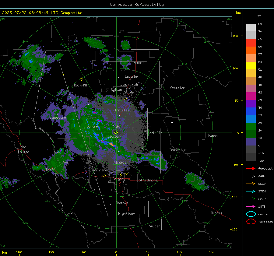Click the radar site diamond near Olds
274x256 pixels.
coord(116,132)
